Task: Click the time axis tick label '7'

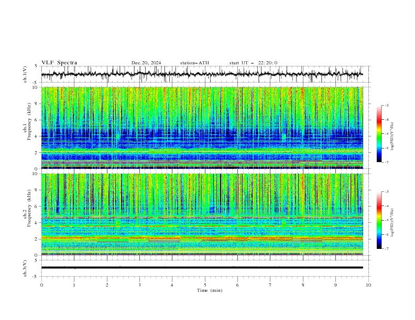Action: pos(270,285)
